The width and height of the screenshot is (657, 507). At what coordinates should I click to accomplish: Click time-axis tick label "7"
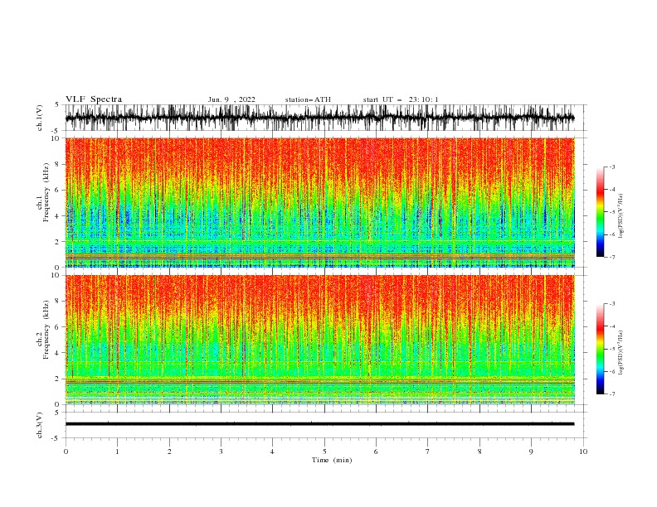click(x=428, y=451)
